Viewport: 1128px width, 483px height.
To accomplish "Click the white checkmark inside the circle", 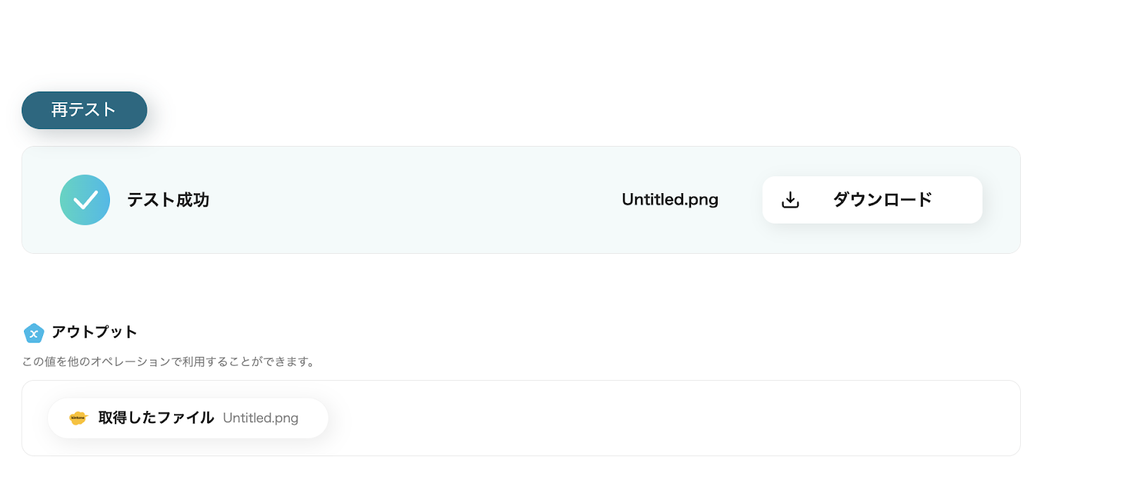I will tap(85, 201).
